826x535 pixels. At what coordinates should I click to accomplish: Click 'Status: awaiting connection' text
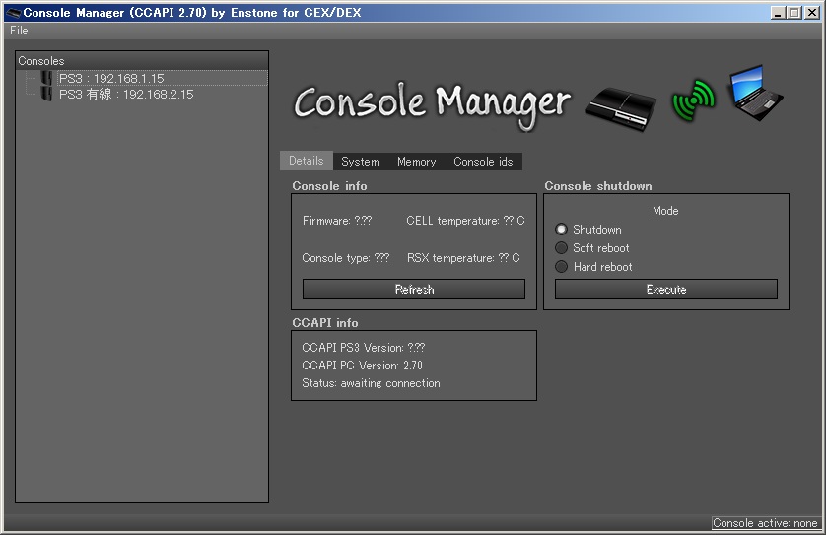point(371,383)
